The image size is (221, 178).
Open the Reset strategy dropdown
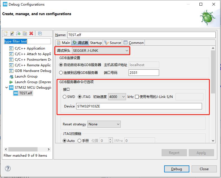(104, 124)
